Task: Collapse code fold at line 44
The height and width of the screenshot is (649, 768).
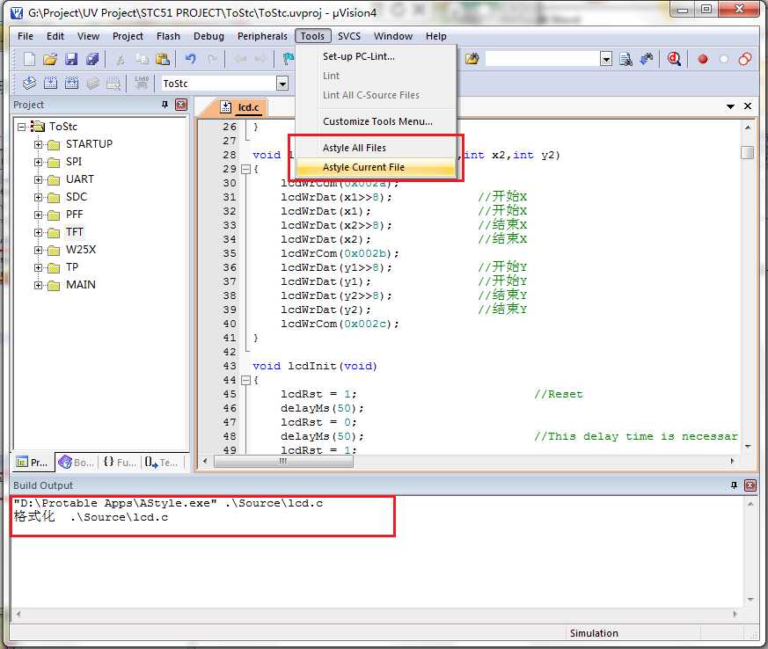Action: pyautogui.click(x=245, y=380)
